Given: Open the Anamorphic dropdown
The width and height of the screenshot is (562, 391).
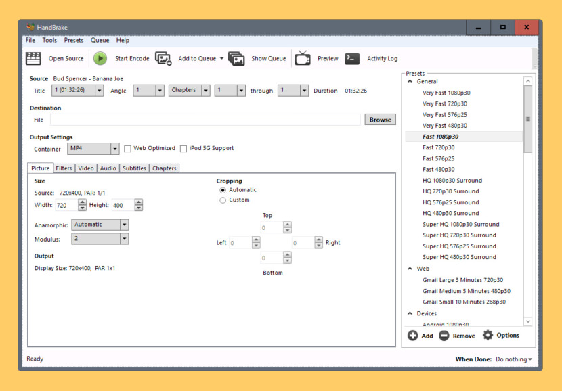Looking at the screenshot, I should click(x=100, y=225).
